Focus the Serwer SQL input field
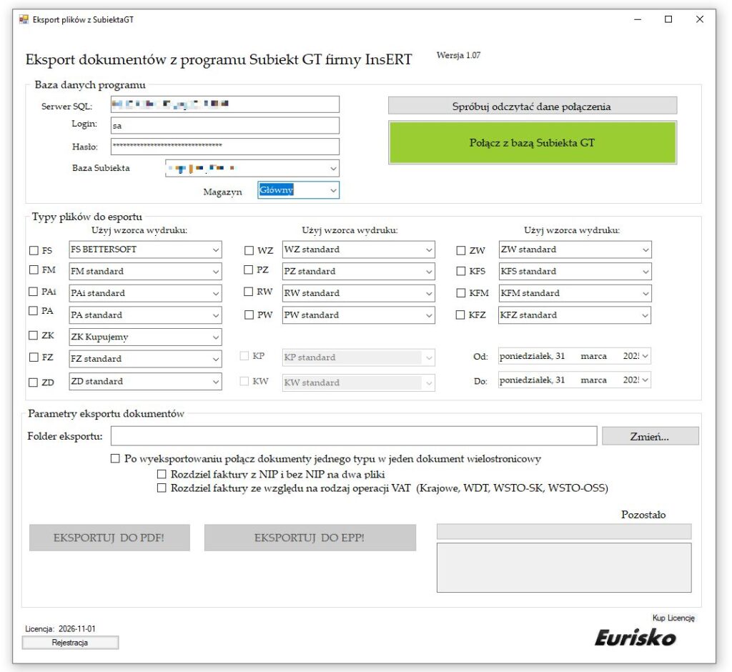The image size is (732, 672). pyautogui.click(x=225, y=104)
